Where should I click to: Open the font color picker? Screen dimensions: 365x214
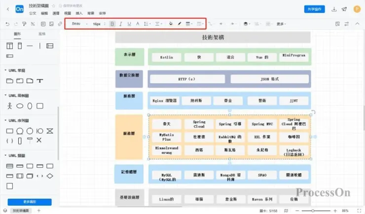tap(138, 24)
